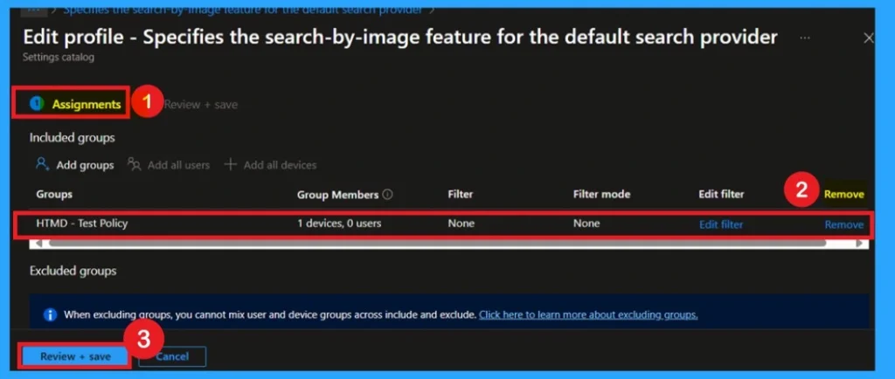Click the horizontal scrollbar of the groups table
895x379 pixels.
point(437,244)
